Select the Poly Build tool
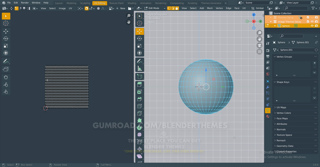Image resolution: width=320 pixels, height=167 pixels. [x=139, y=120]
